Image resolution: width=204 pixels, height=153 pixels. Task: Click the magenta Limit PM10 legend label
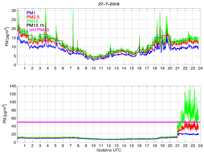coord(38,30)
